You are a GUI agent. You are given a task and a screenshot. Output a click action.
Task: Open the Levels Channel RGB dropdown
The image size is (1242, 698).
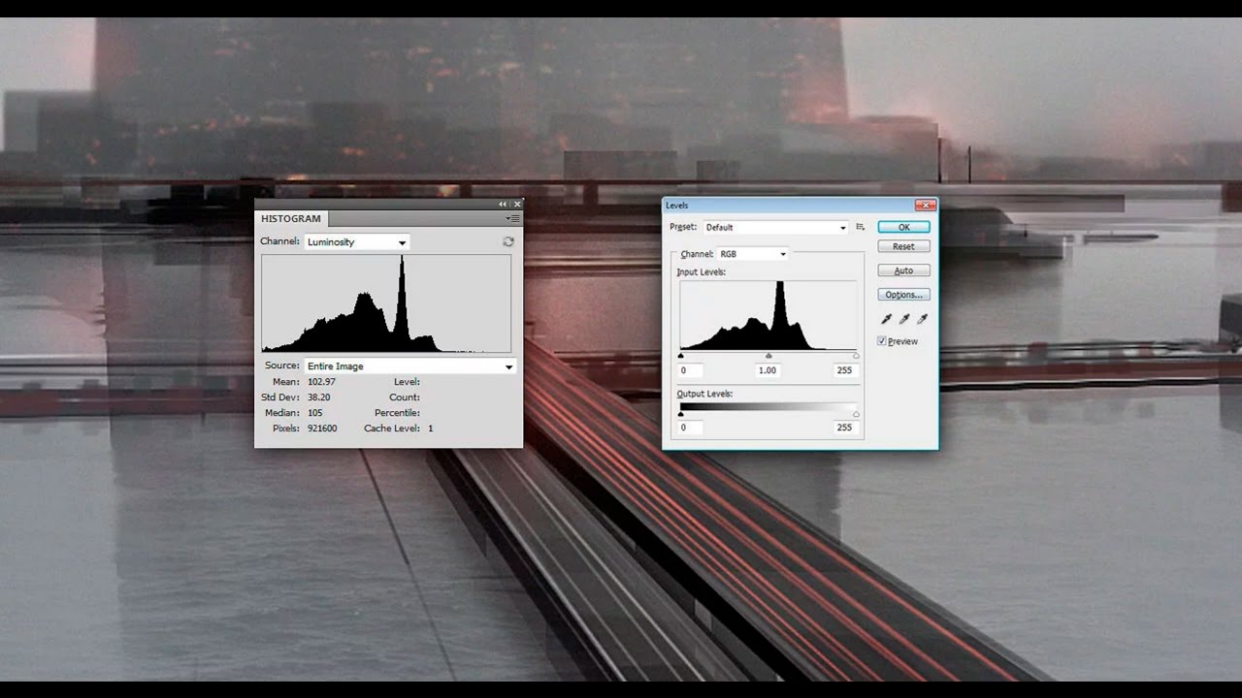753,254
